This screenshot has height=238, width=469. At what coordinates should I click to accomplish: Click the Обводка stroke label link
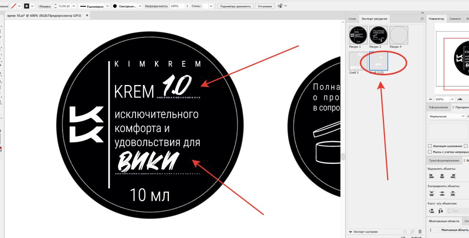[44, 6]
